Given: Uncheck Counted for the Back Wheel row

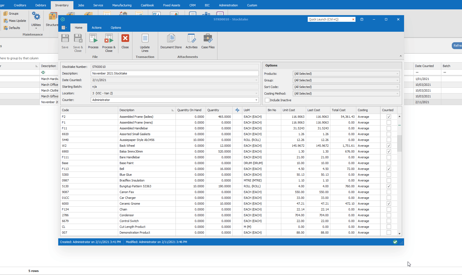Looking at the screenshot, I should pos(389,146).
